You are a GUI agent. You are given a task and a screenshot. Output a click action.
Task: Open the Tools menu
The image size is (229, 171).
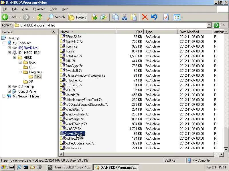54,9
